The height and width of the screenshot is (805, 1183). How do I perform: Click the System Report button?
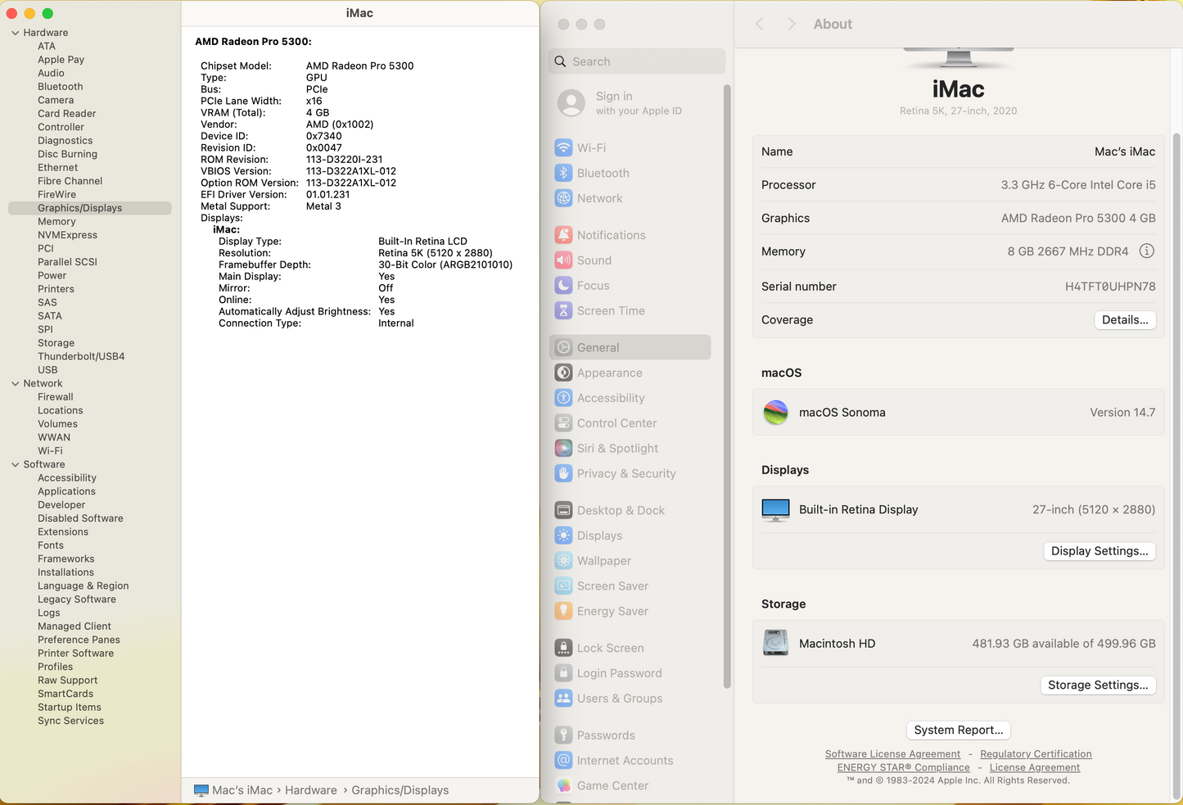pos(958,730)
